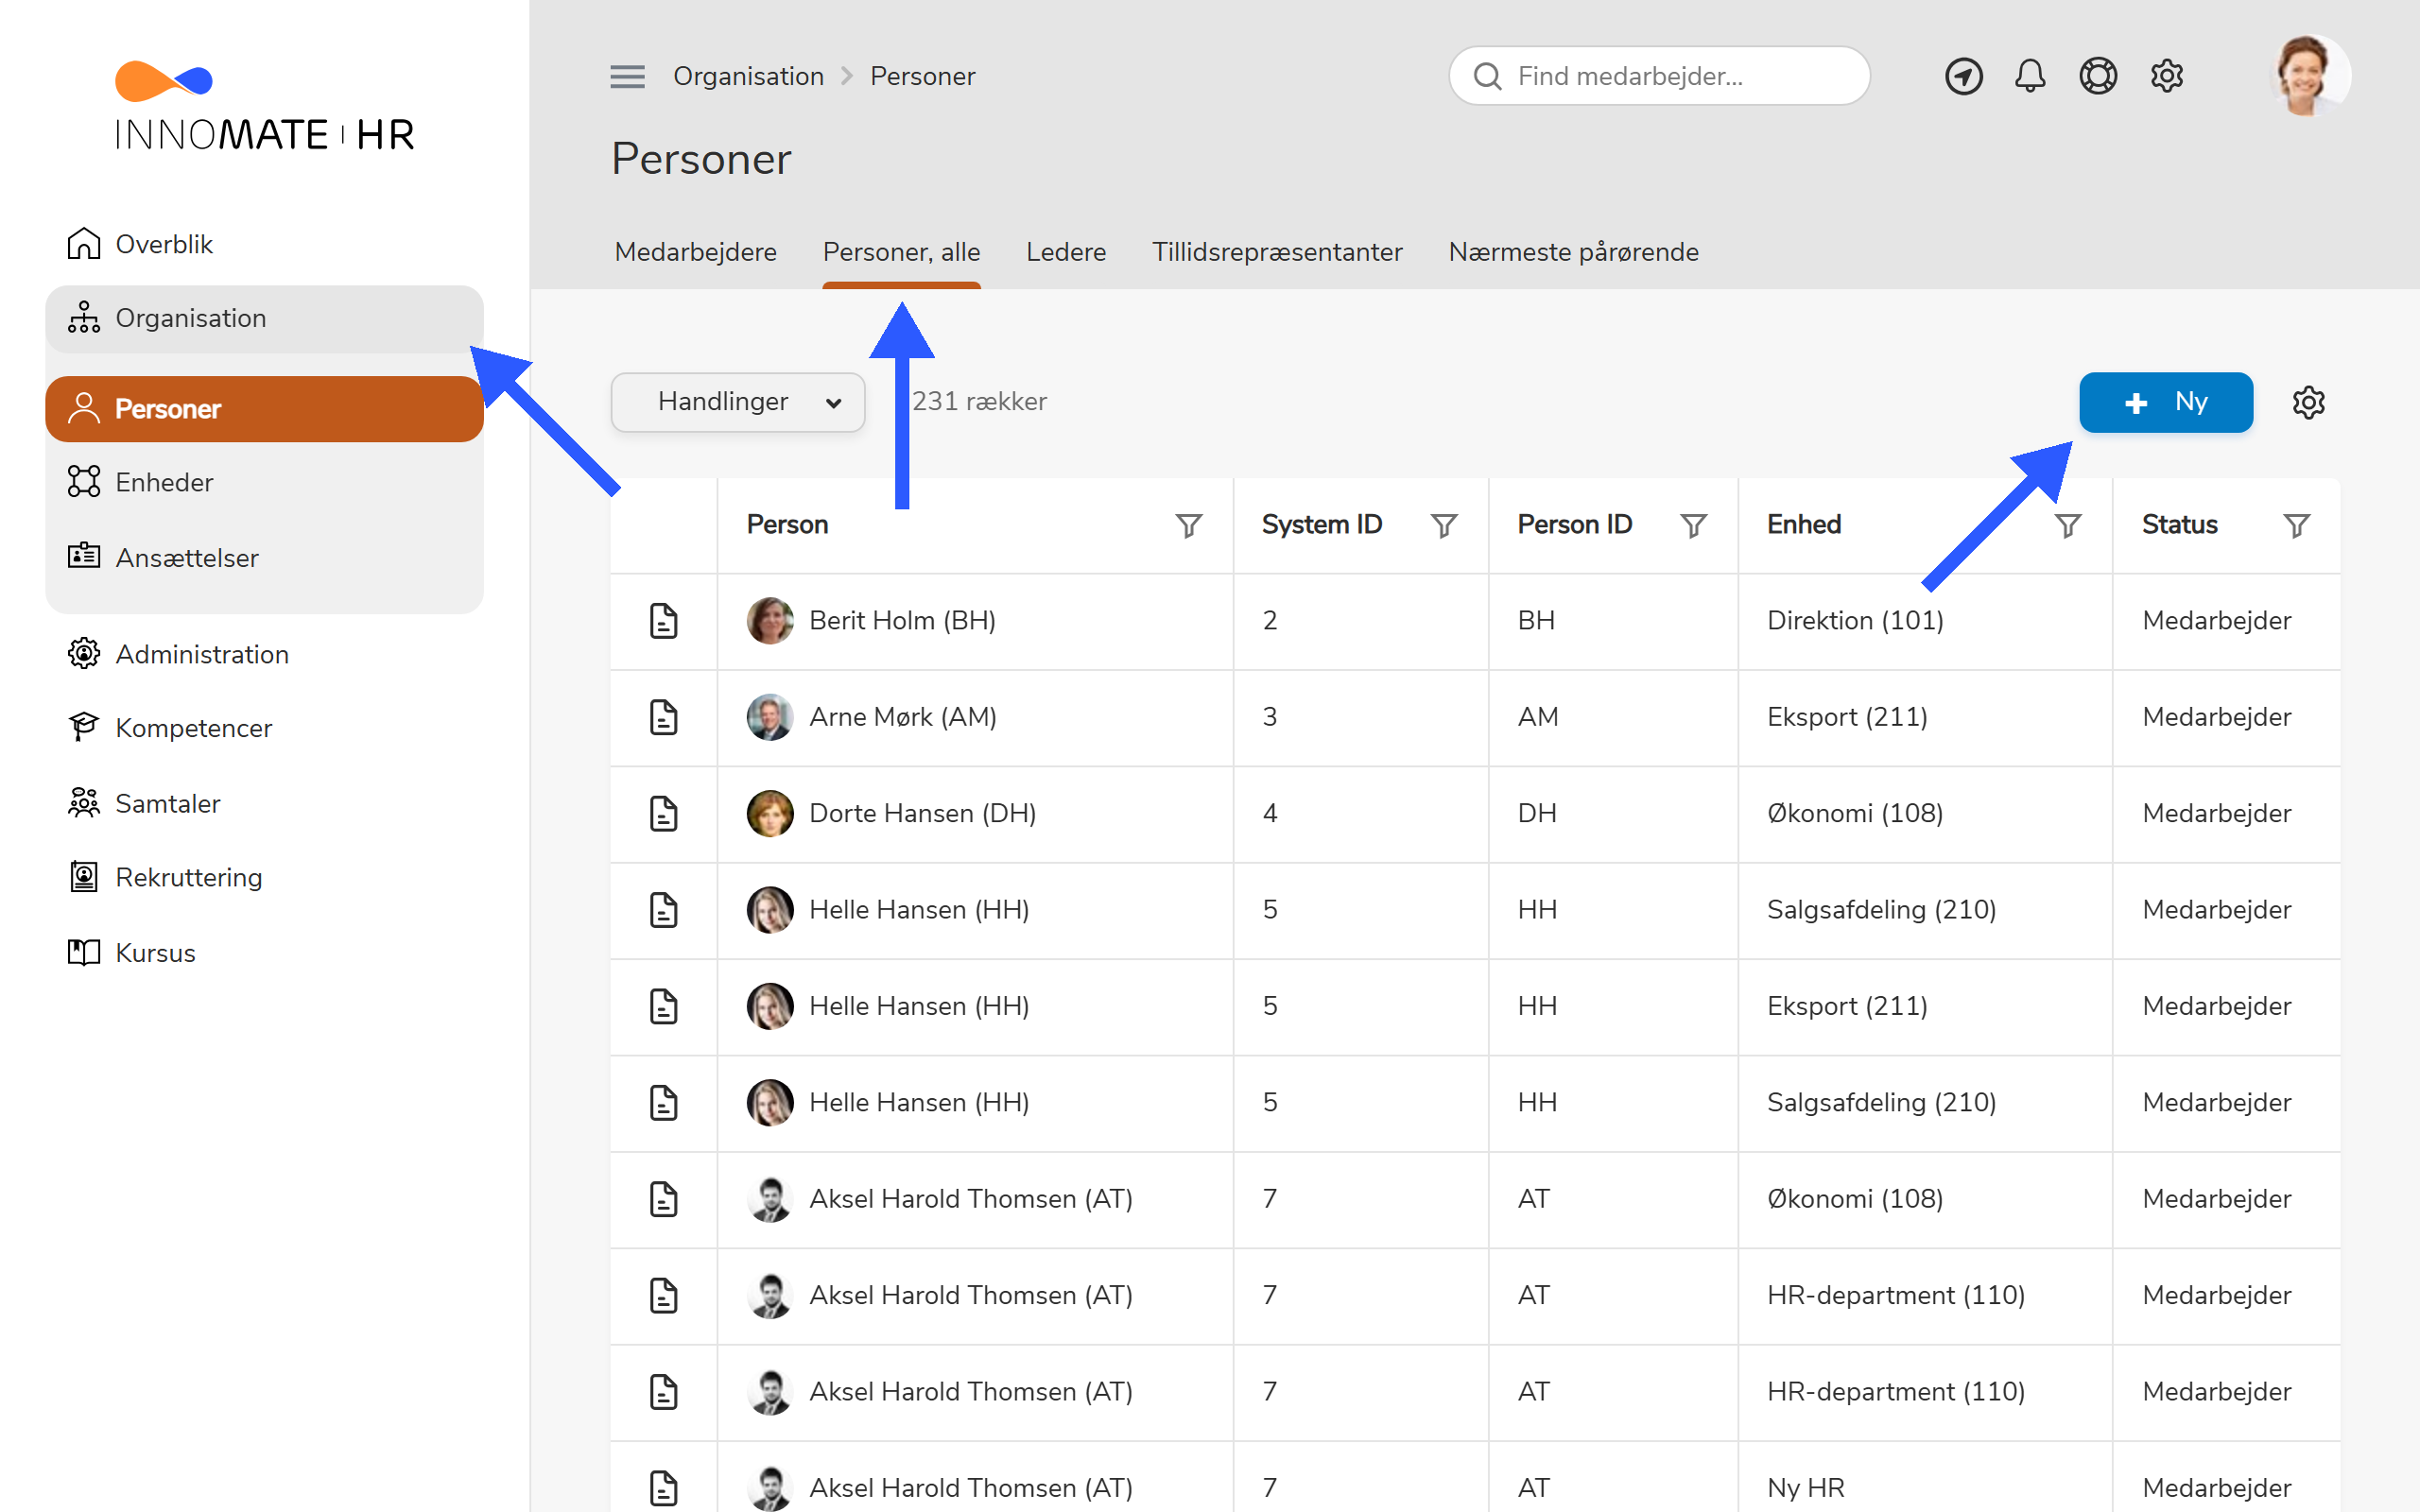The image size is (2420, 1512).
Task: Click the 231 rækker row count
Action: (x=979, y=402)
